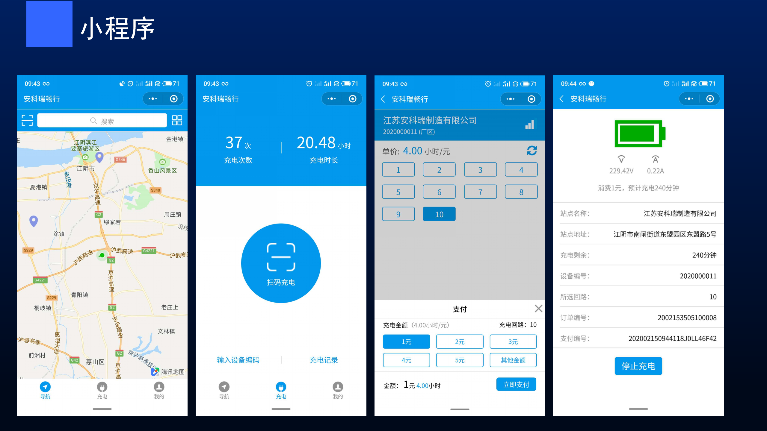Screen dimensions: 767x431
Task: Click the 停止充电 stop charging button
Action: coord(637,367)
